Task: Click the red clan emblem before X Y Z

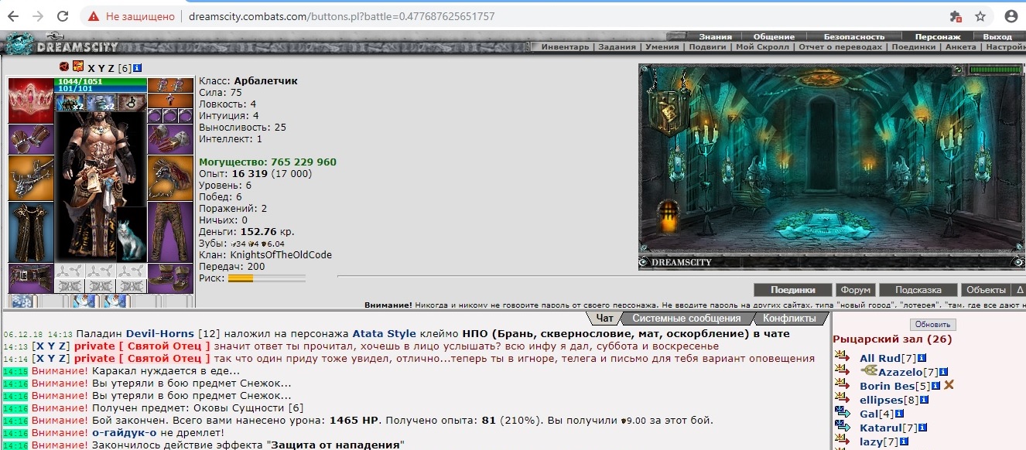Action: click(x=64, y=67)
